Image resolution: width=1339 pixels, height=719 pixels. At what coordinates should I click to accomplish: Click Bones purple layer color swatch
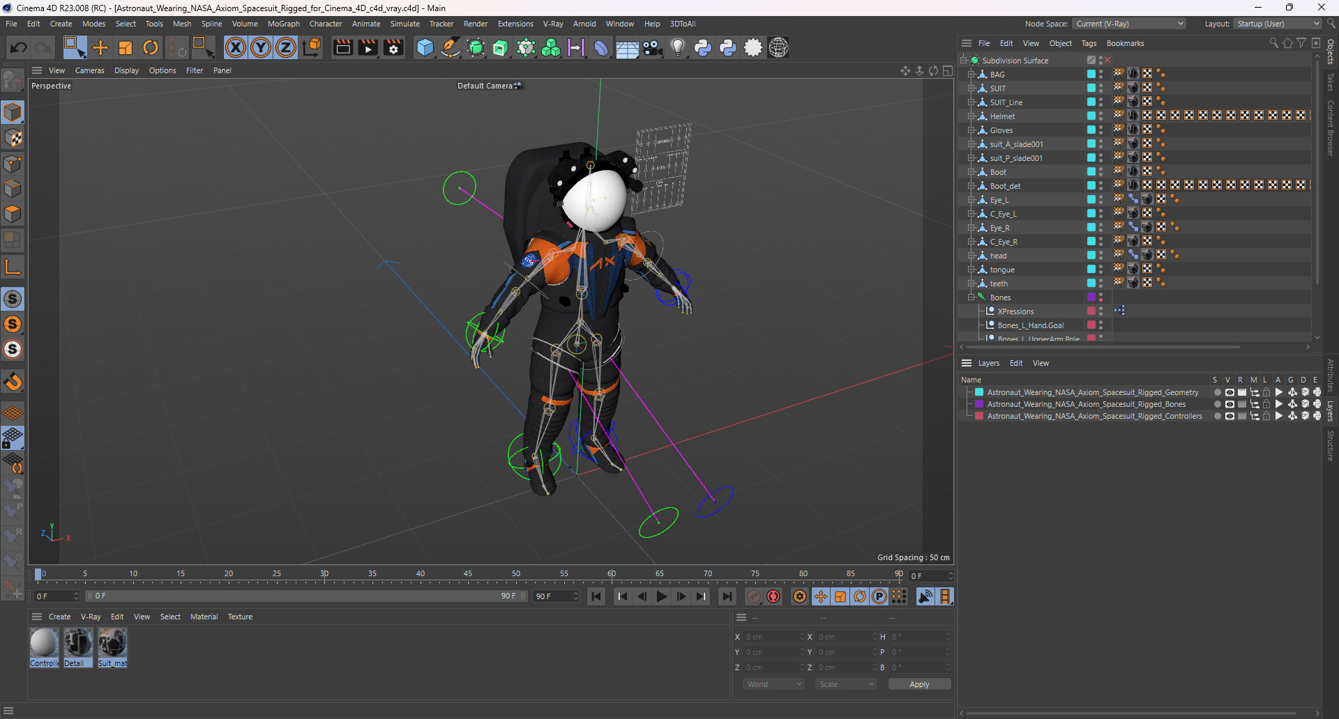click(x=1091, y=297)
